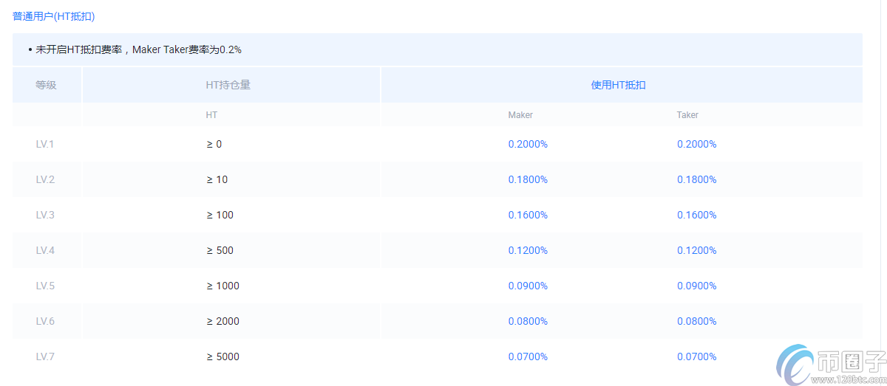Viewport: 887px width, 386px height.
Task: Click the Maker sub-column label
Action: (x=520, y=115)
